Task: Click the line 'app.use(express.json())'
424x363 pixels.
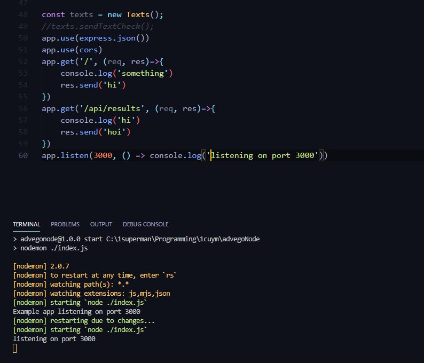Action: click(96, 38)
